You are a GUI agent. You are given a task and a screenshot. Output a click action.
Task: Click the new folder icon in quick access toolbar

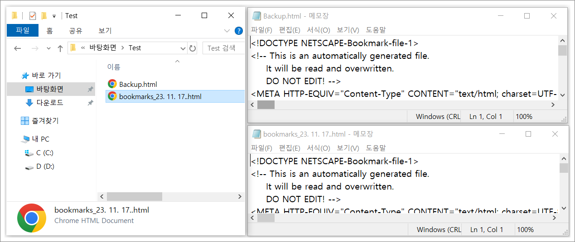tap(44, 16)
